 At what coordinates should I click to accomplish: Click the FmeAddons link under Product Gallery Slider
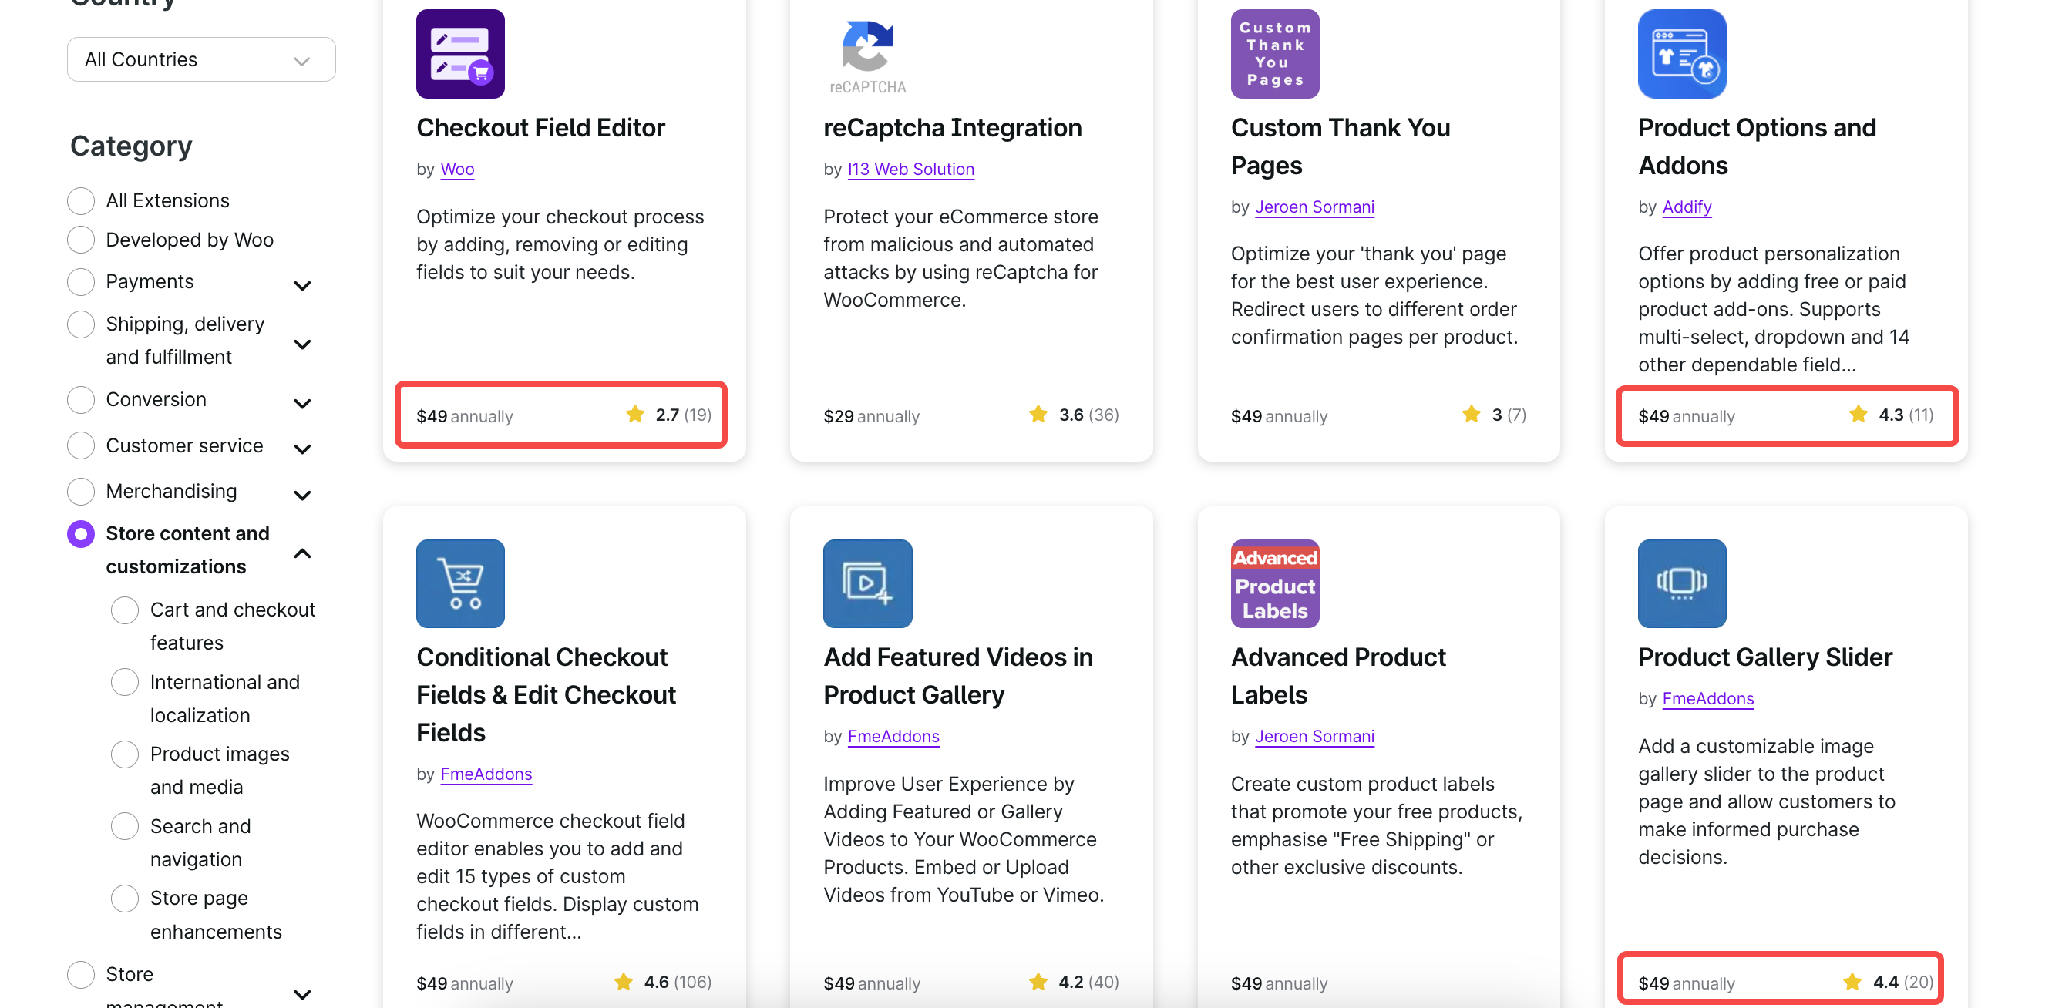1708,699
